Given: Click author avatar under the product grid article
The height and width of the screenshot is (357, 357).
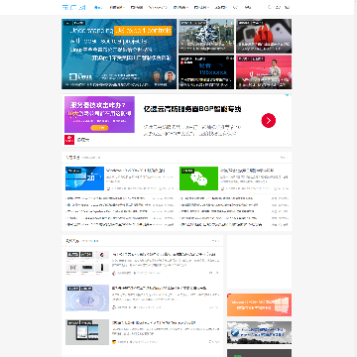Looking at the screenshot, I should pyautogui.click(x=114, y=273).
